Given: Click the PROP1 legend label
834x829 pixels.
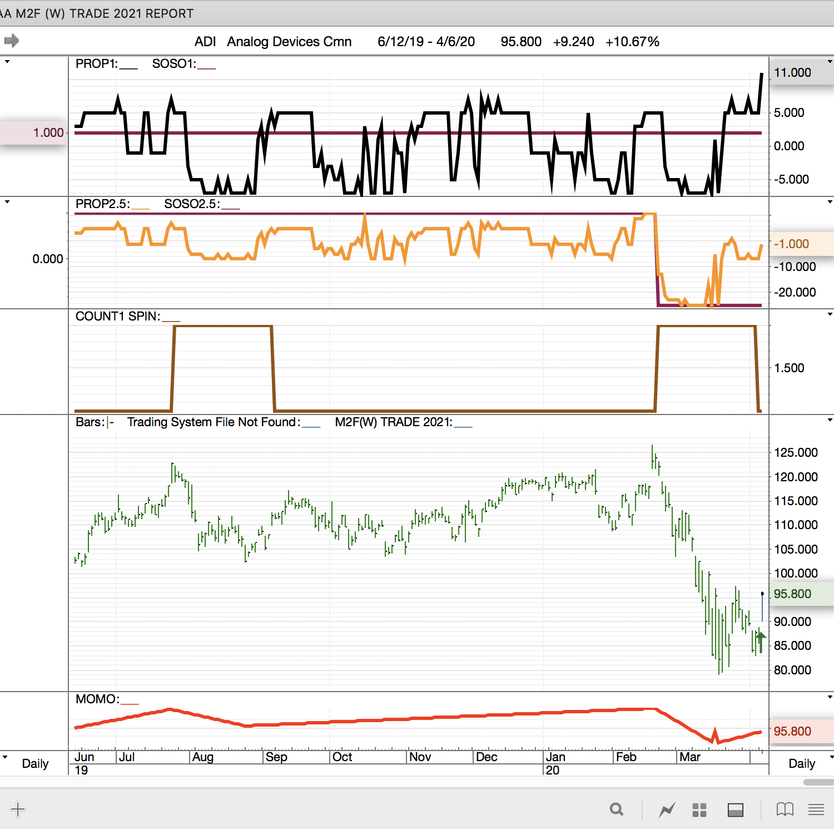Looking at the screenshot, I should (97, 63).
